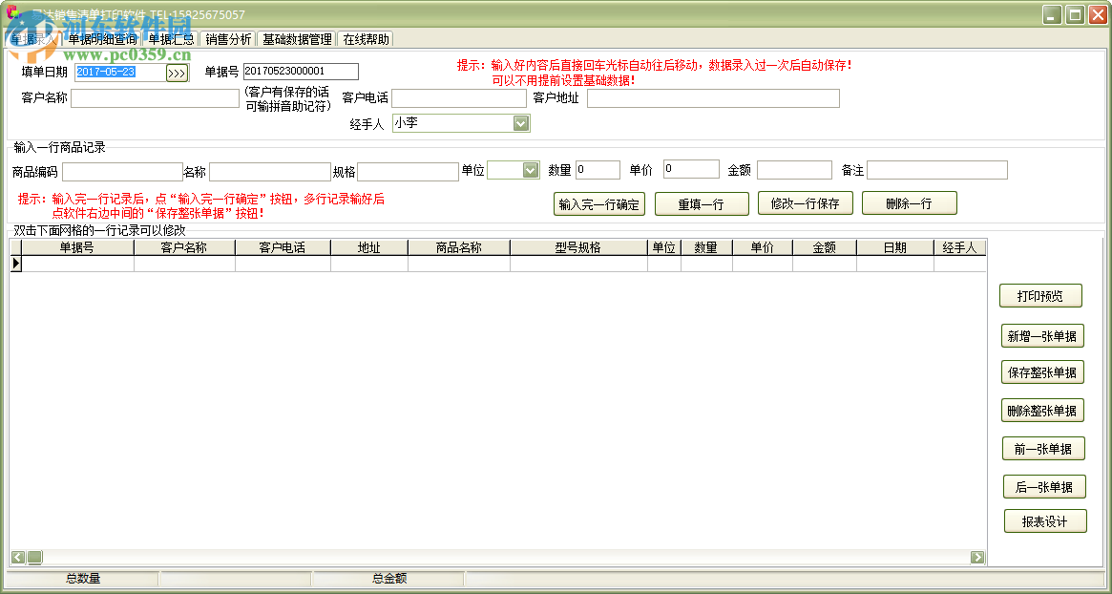Open the 经手人 handler dropdown
The height and width of the screenshot is (594, 1112).
519,122
